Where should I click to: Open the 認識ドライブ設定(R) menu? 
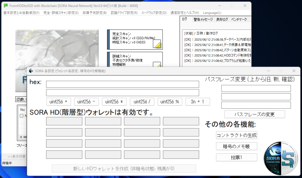point(124,13)
